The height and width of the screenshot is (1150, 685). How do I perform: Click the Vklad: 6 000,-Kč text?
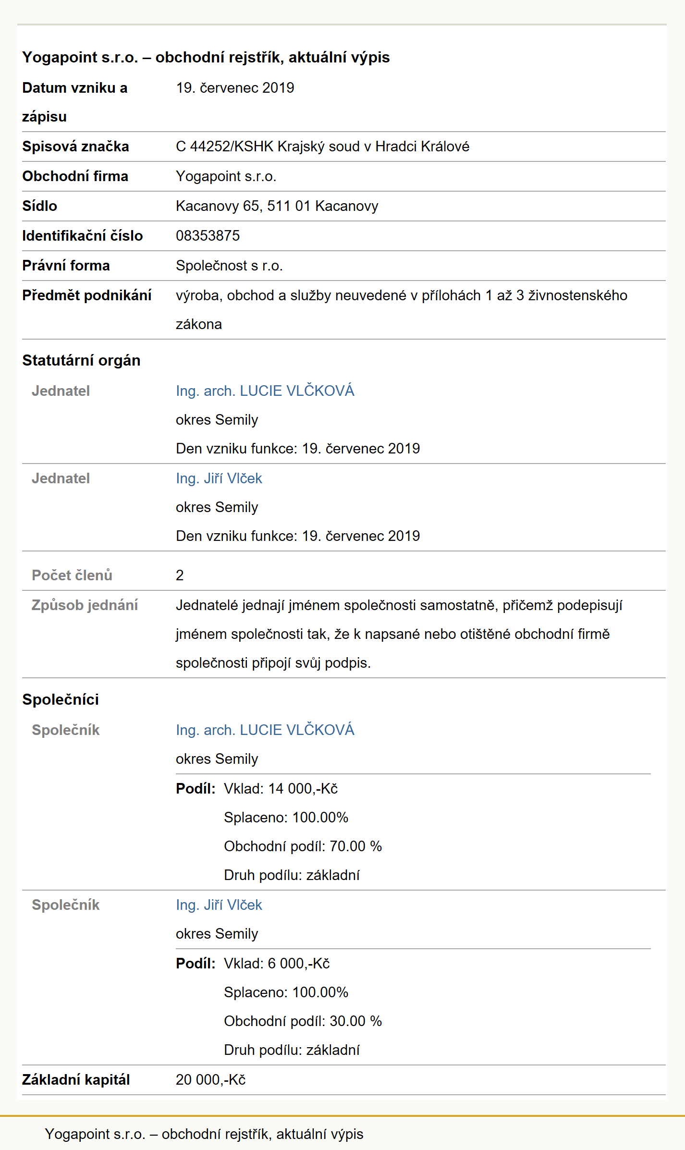277,964
